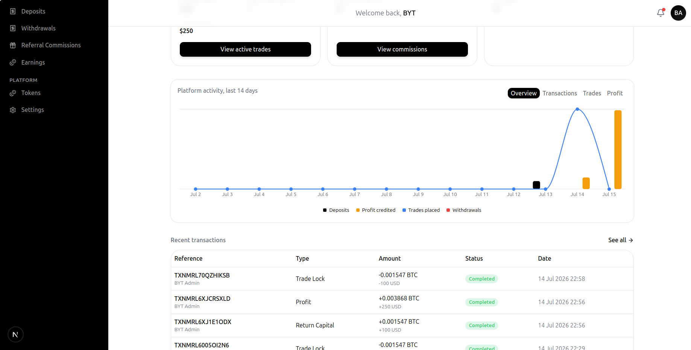Toggle the Deposits legend swatch
Image resolution: width=691 pixels, height=350 pixels.
pyautogui.click(x=325, y=210)
